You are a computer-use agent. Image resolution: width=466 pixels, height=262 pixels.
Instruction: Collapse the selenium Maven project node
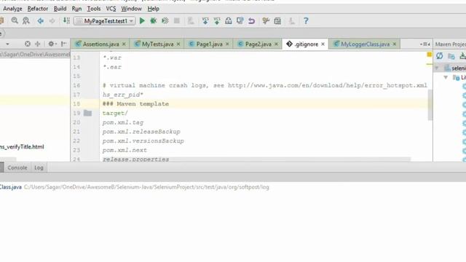point(437,68)
